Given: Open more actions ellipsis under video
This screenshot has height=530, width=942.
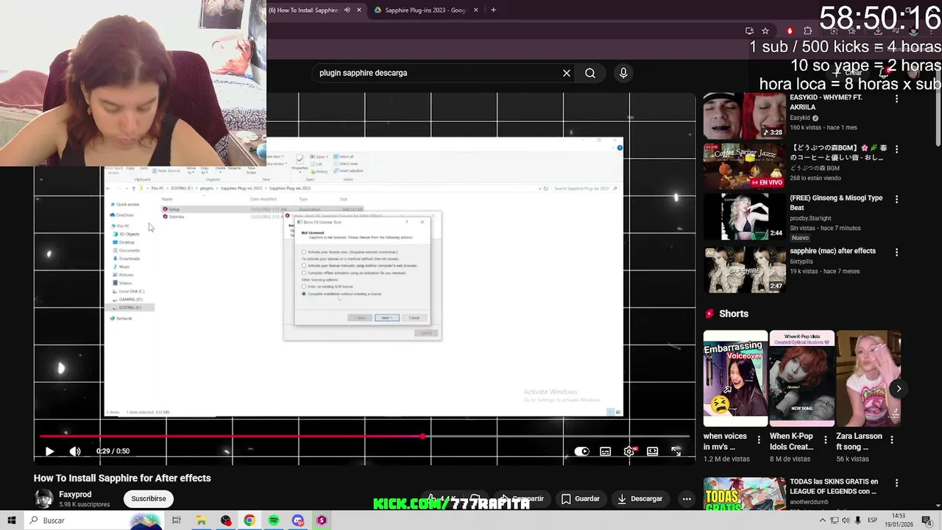Looking at the screenshot, I should pyautogui.click(x=687, y=498).
